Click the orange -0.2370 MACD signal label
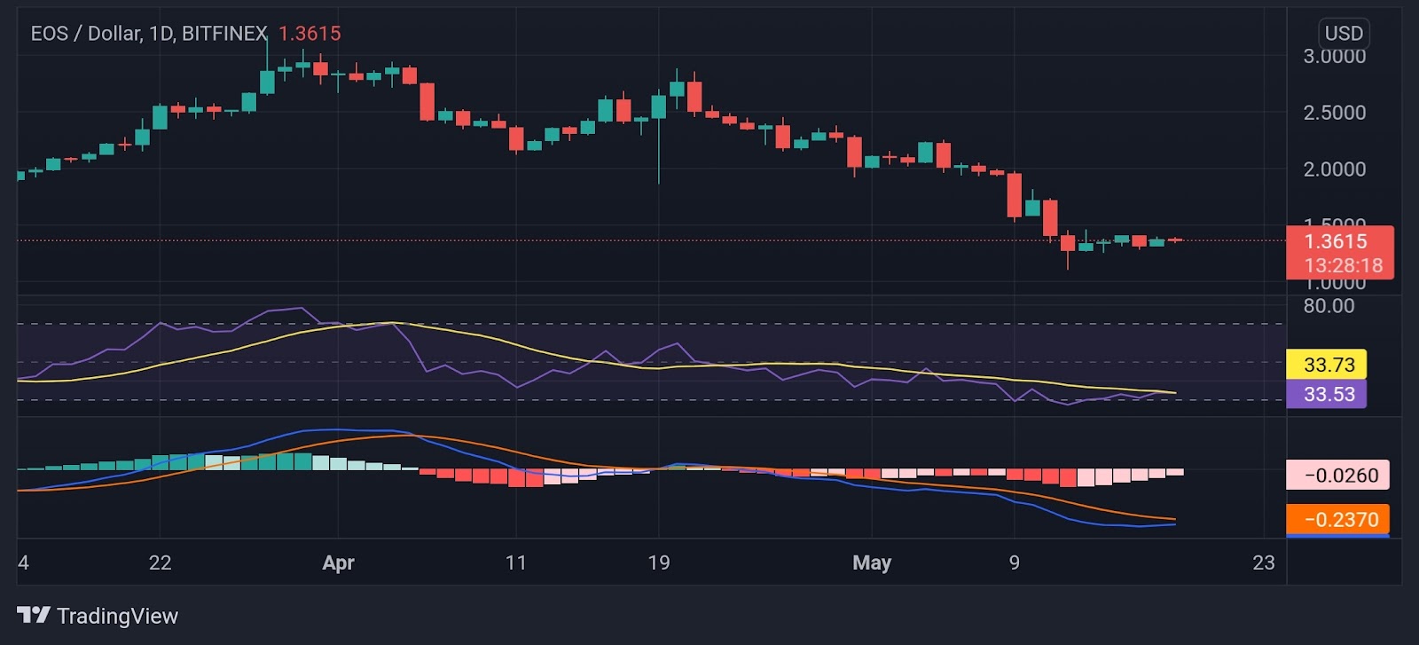 coord(1338,519)
